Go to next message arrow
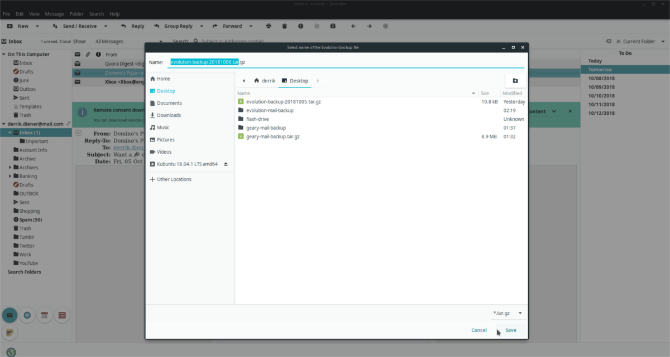Viewport: 670px width, 357px height. click(x=370, y=26)
